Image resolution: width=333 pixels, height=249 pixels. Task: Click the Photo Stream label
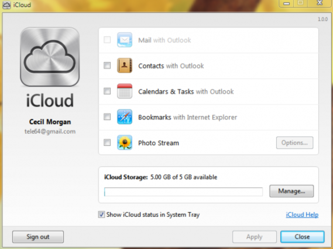coord(158,143)
